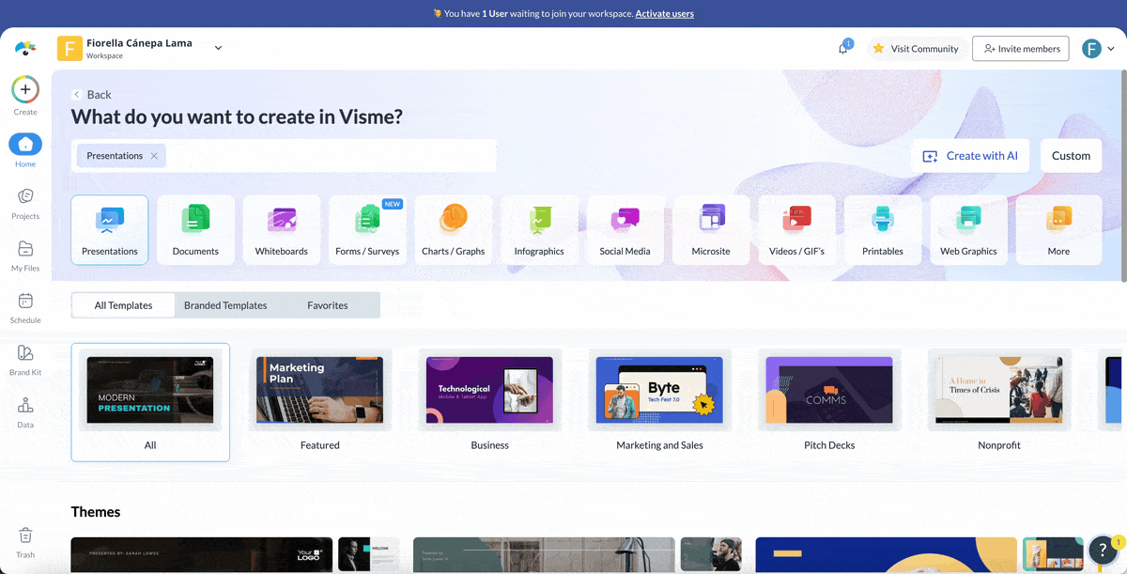Open the Schedule calendar icon
The width and height of the screenshot is (1127, 574).
point(25,301)
